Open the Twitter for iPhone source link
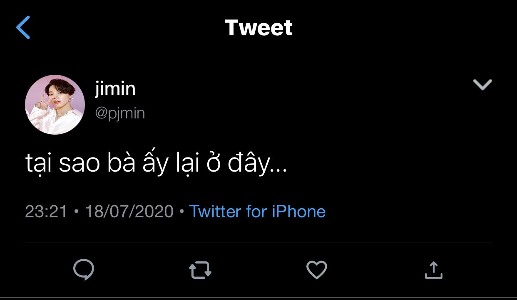The width and height of the screenshot is (517, 300). [257, 211]
